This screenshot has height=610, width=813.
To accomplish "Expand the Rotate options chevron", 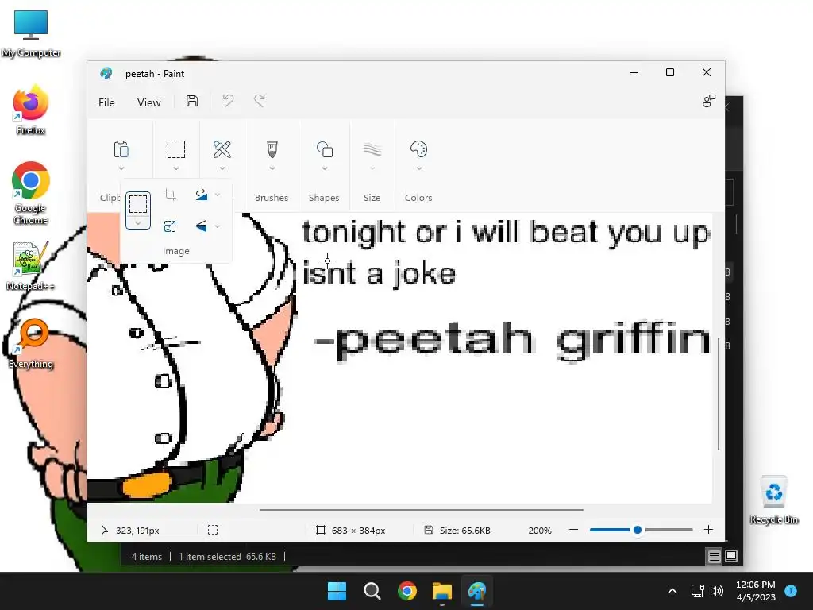I will point(218,195).
